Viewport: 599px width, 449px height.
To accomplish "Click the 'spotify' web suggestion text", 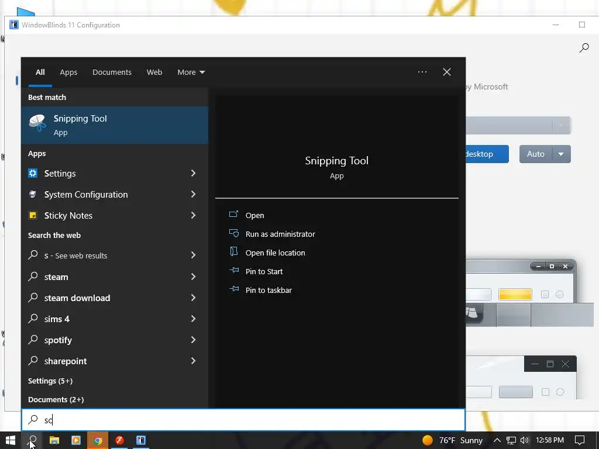I will (58, 340).
